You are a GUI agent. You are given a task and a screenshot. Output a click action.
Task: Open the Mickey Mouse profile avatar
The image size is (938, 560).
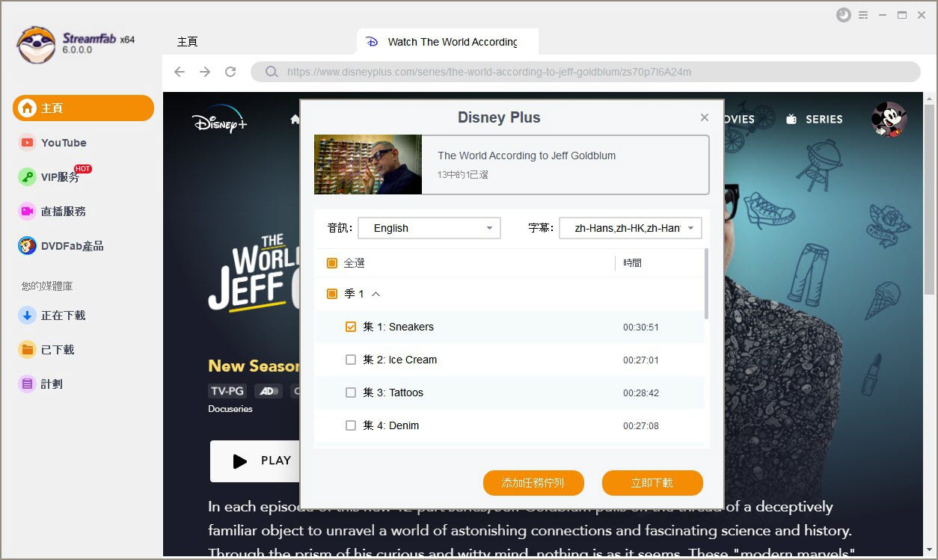[x=889, y=119]
